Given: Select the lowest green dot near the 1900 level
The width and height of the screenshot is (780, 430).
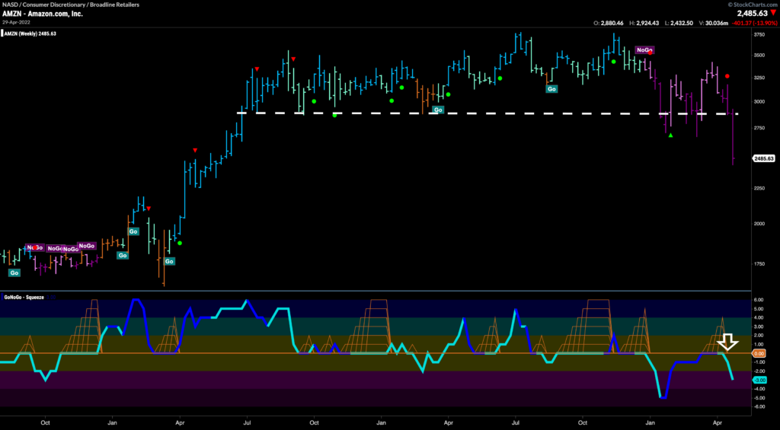Looking at the screenshot, I should [180, 243].
